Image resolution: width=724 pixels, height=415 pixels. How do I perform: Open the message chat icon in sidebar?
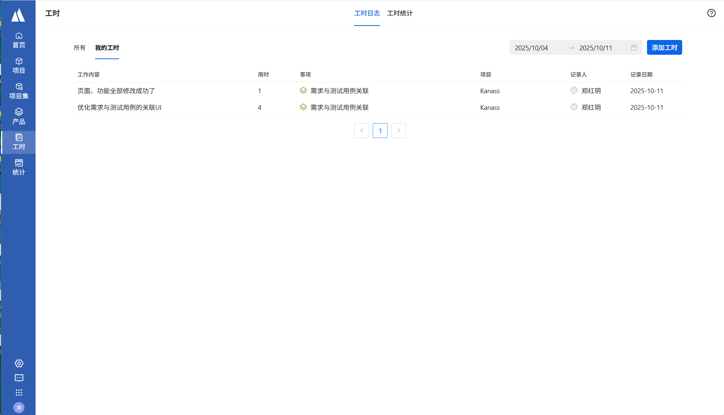tap(19, 378)
